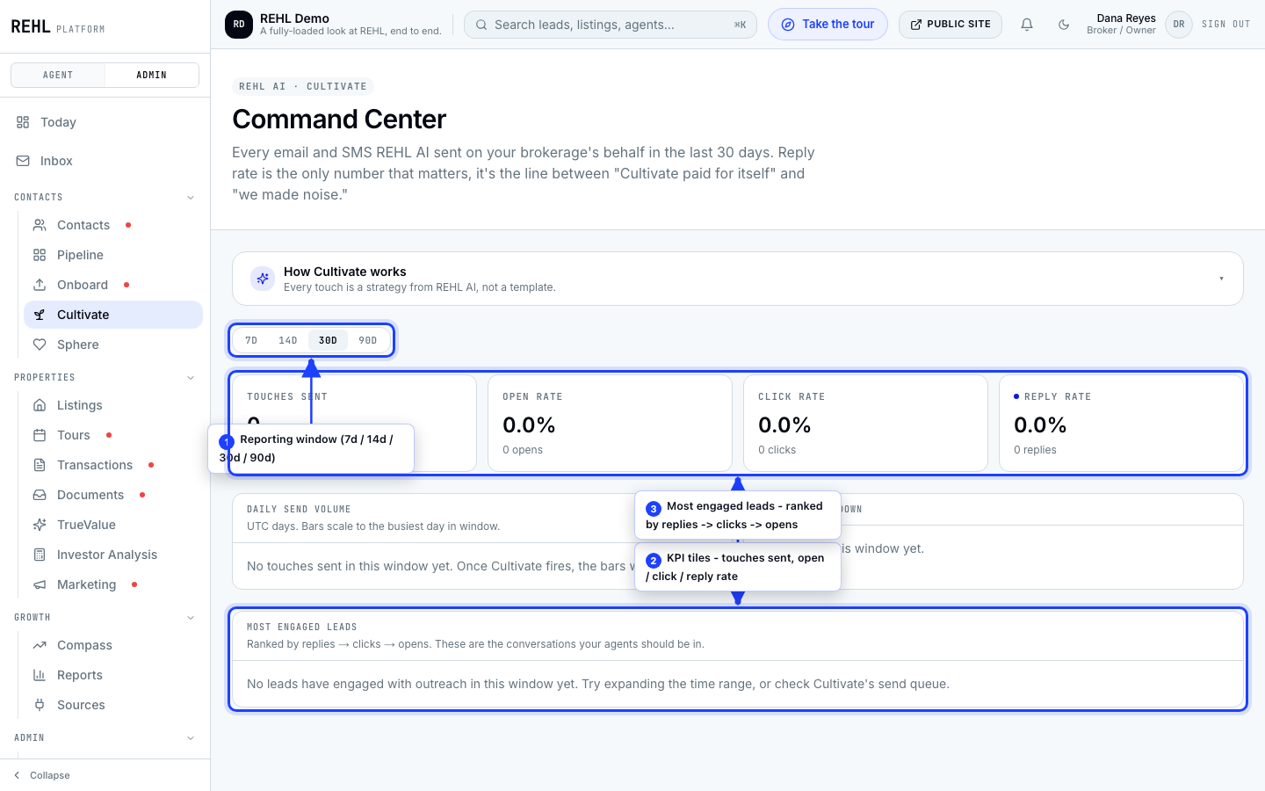The image size is (1265, 791).
Task: Open the Sources plug icon
Action: click(40, 705)
